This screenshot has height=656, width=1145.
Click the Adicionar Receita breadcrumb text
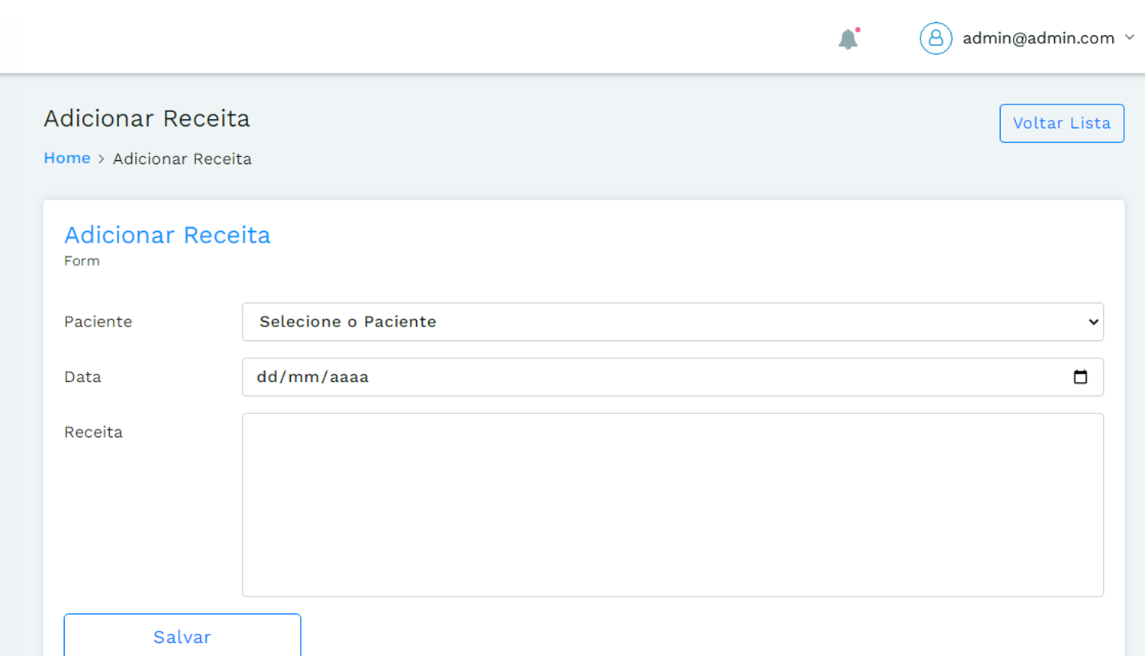(182, 159)
